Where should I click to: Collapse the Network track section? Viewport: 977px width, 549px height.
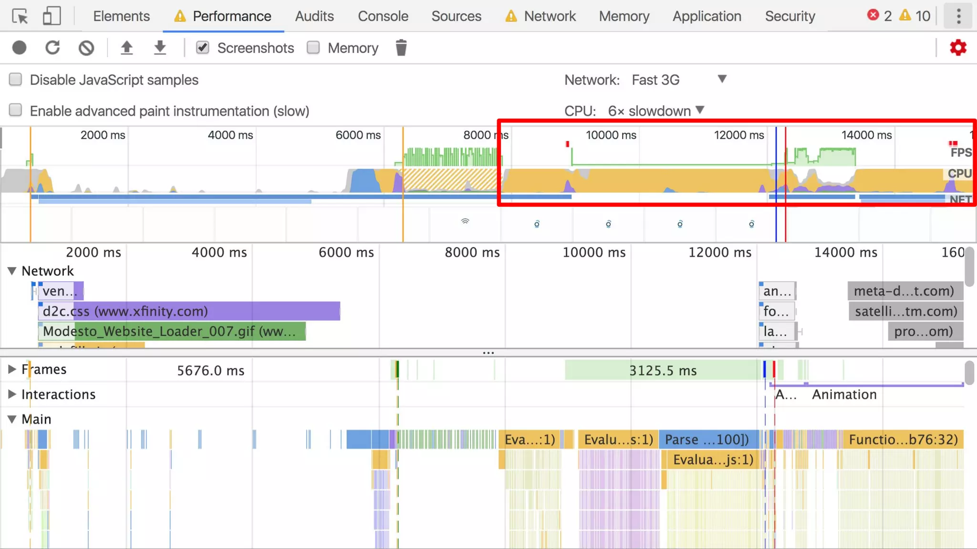(12, 271)
